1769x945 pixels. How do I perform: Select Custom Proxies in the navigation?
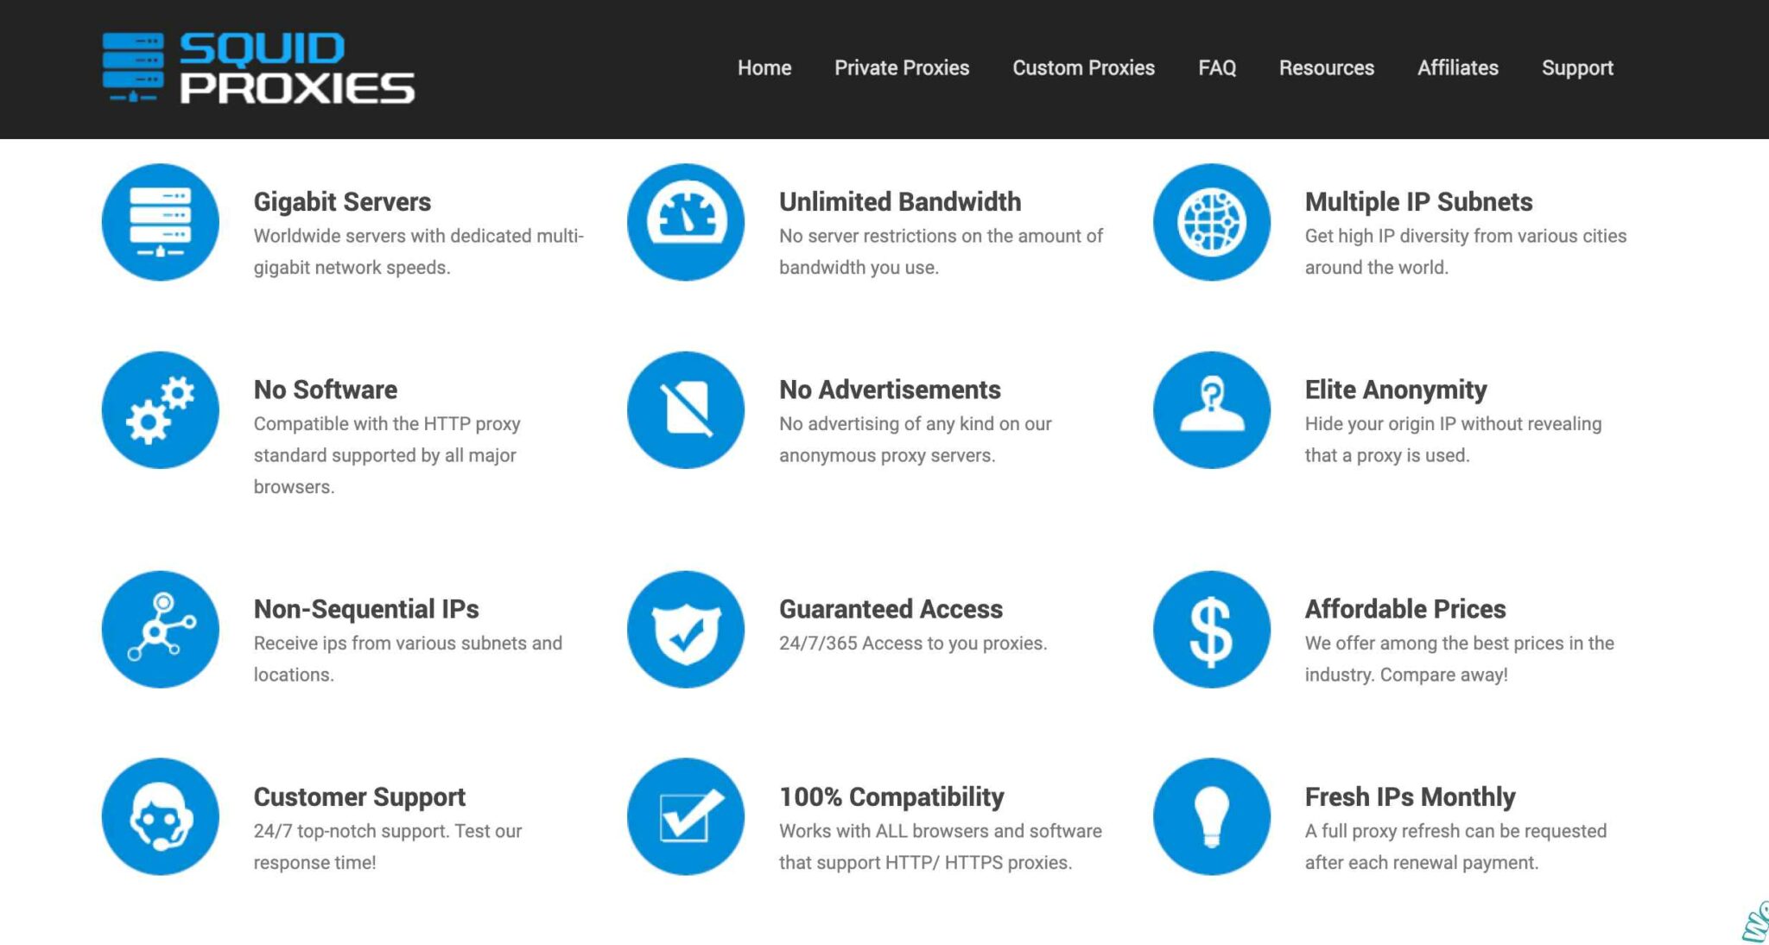(1084, 67)
